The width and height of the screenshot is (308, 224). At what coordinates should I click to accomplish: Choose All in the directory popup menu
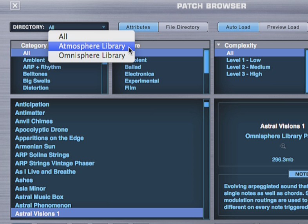92,36
